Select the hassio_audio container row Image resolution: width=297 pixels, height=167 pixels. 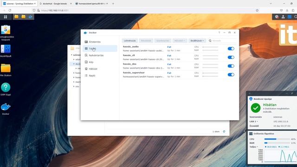[x=179, y=49]
